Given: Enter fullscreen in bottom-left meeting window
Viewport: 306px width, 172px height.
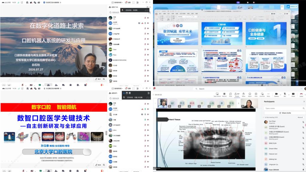Looking at the screenshot, I should (134, 88).
